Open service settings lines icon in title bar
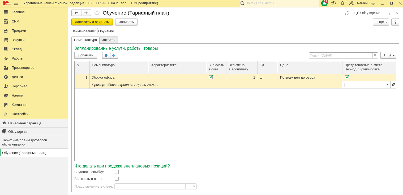 373,3
